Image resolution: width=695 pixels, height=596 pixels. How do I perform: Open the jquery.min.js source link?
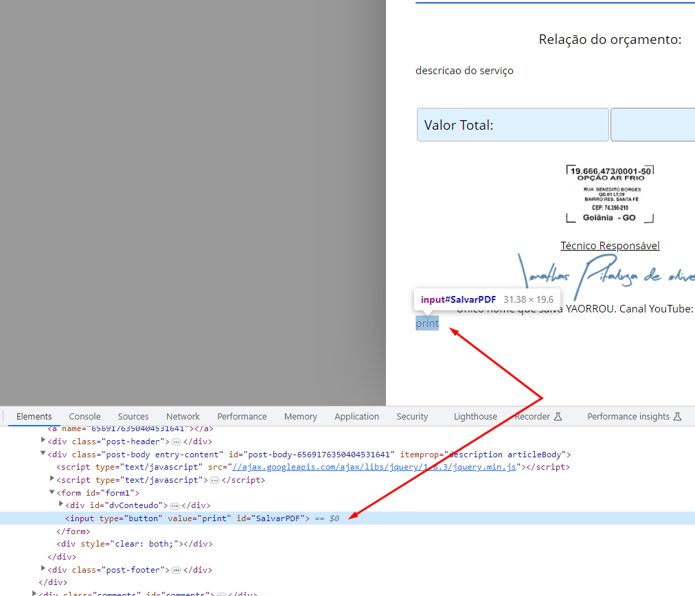[x=374, y=467]
